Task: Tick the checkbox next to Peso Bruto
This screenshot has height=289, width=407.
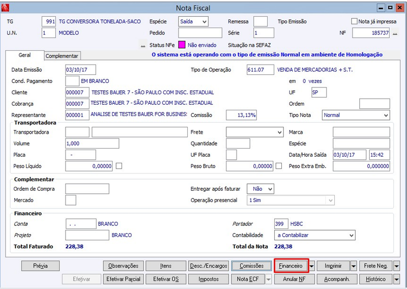Action: click(278, 166)
